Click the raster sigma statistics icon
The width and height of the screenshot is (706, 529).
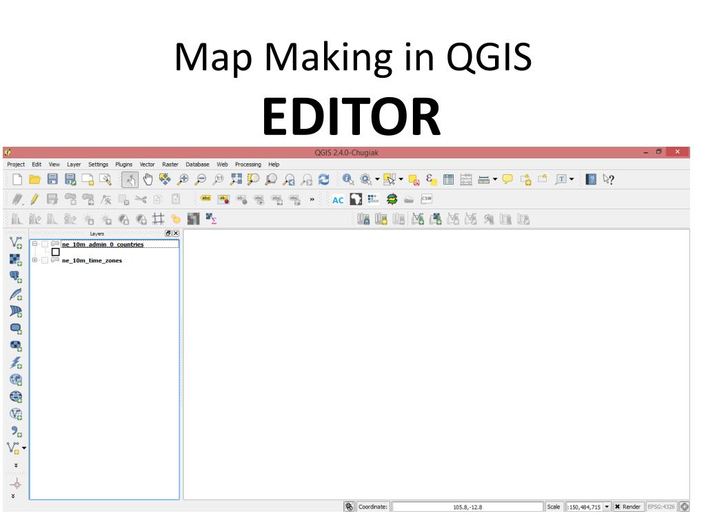click(211, 219)
